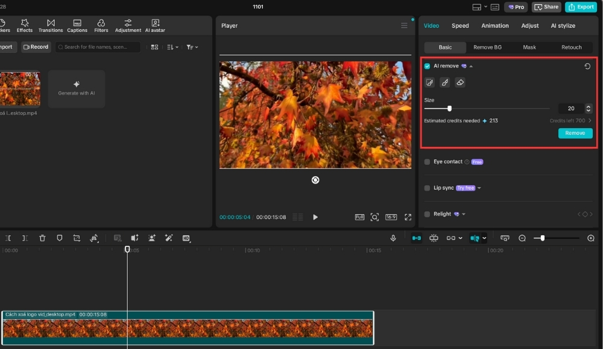
Task: Click the microphone voiceover icon above the timeline
Action: (x=393, y=238)
